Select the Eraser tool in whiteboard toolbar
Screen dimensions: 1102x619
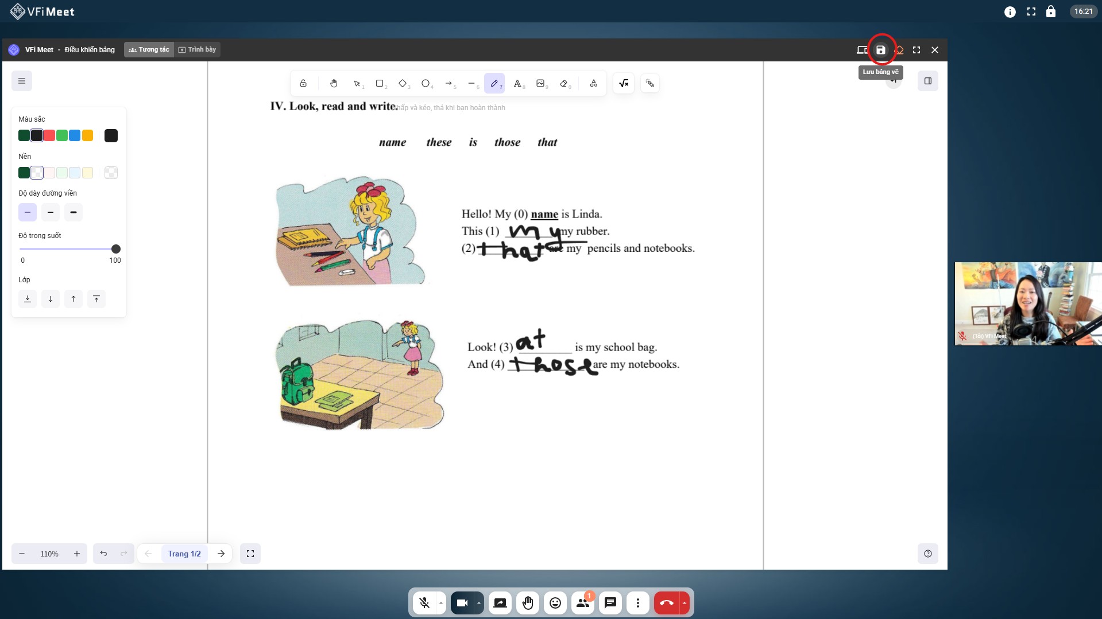tap(563, 84)
